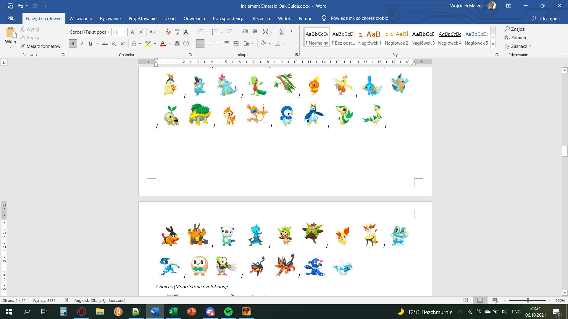
Task: Switch to the Wstawianie ribbon tab
Action: click(80, 18)
